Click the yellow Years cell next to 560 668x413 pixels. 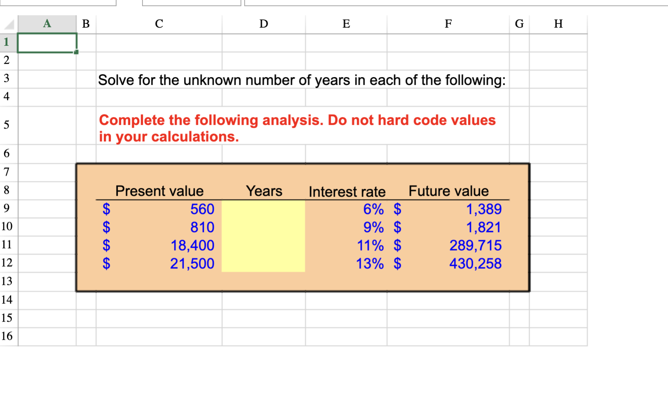tap(263, 209)
